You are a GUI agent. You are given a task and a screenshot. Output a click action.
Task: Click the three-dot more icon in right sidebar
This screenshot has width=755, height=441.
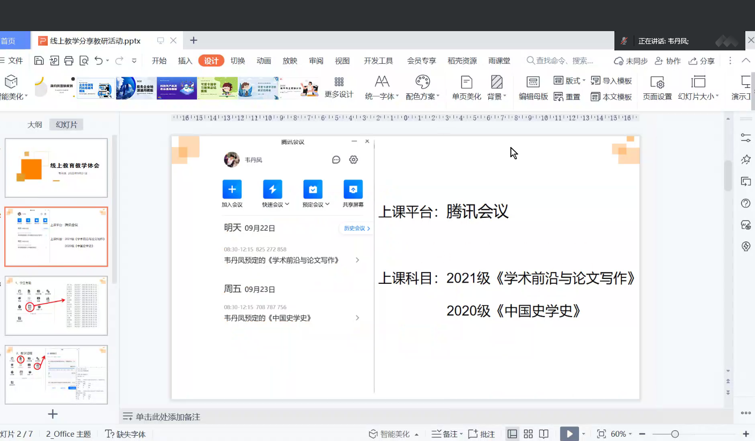745,413
